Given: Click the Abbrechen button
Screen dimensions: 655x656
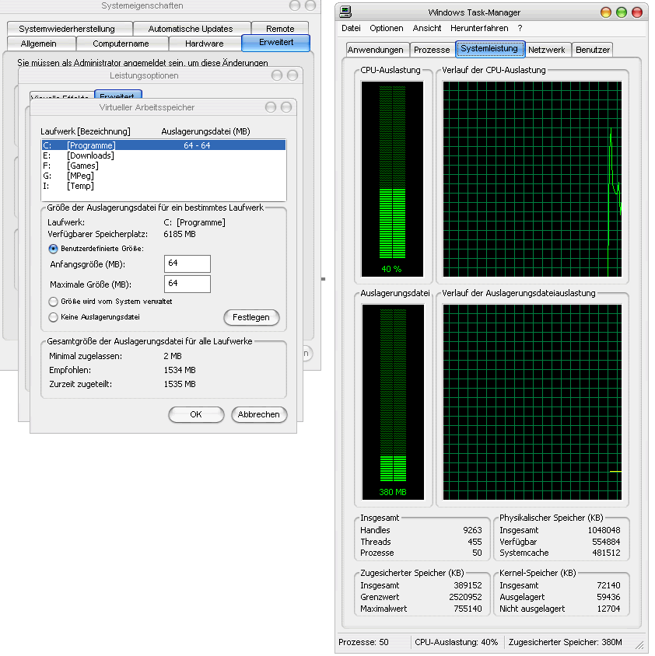Looking at the screenshot, I should coord(259,414).
